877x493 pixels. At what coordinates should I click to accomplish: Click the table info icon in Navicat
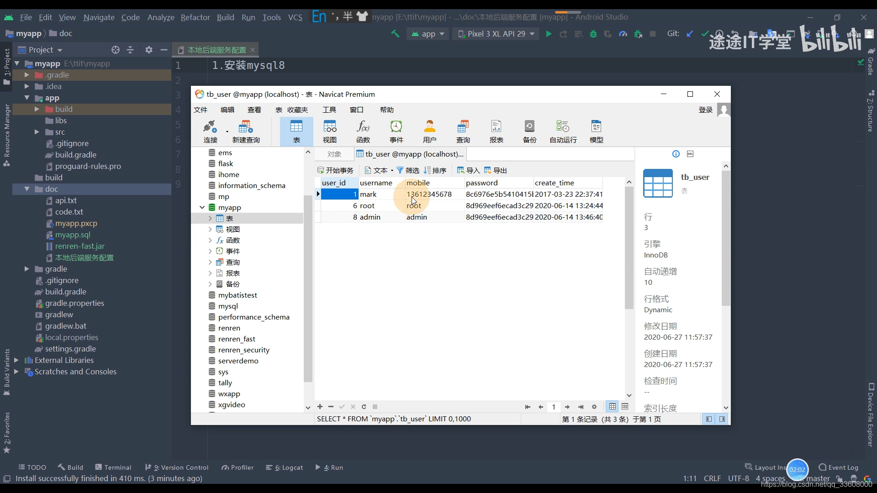click(676, 154)
